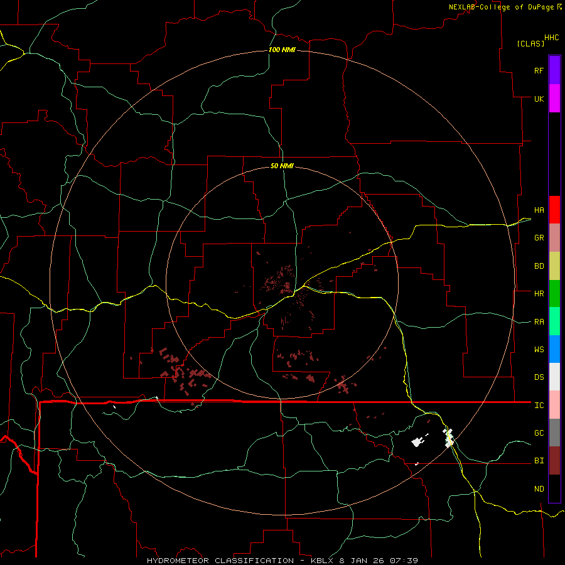The height and width of the screenshot is (565, 565).
Task: Click the GR legend label
Action: point(539,238)
